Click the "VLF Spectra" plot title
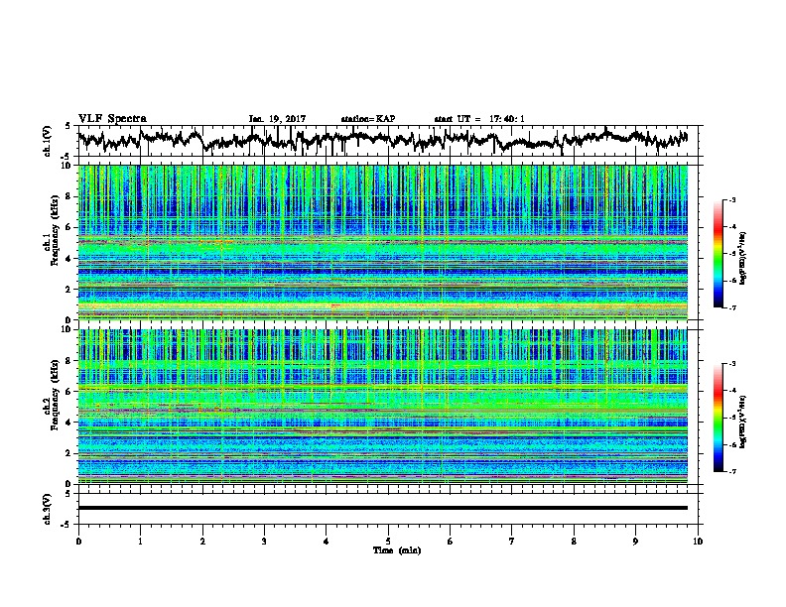The image size is (786, 607). (112, 119)
